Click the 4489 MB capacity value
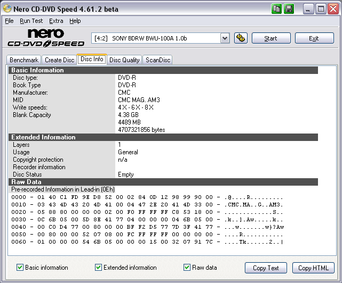The image size is (342, 283). point(129,122)
